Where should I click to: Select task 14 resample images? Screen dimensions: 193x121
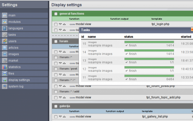coord(100,54)
